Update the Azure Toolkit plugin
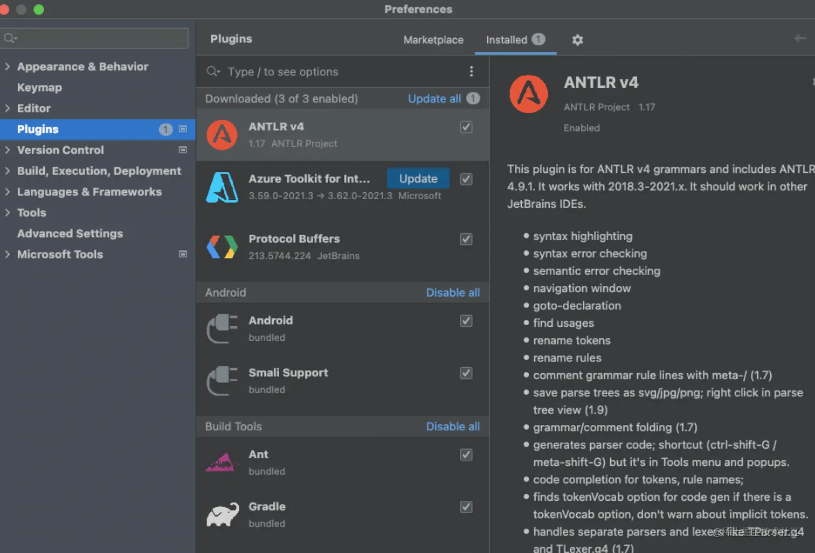This screenshot has height=553, width=815. 418,179
